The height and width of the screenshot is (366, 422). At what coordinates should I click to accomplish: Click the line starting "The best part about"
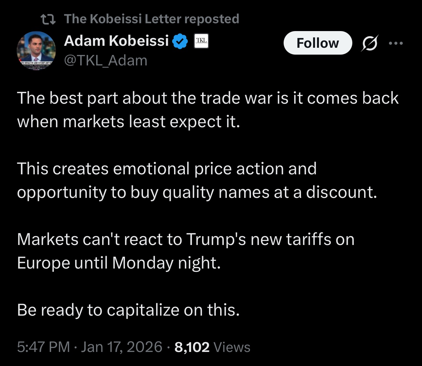click(208, 98)
